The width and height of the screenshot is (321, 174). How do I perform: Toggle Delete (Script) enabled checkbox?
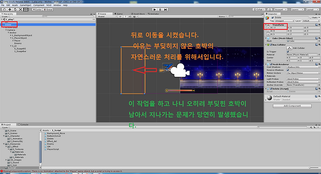(271, 89)
